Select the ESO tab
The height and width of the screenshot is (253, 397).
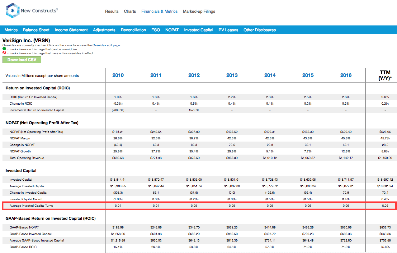pyautogui.click(x=156, y=30)
